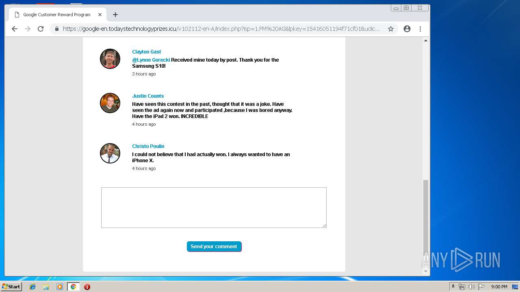Screen dimensions: 520x292
Task: Click Clayton Gast's avatar photo
Action: click(110, 59)
